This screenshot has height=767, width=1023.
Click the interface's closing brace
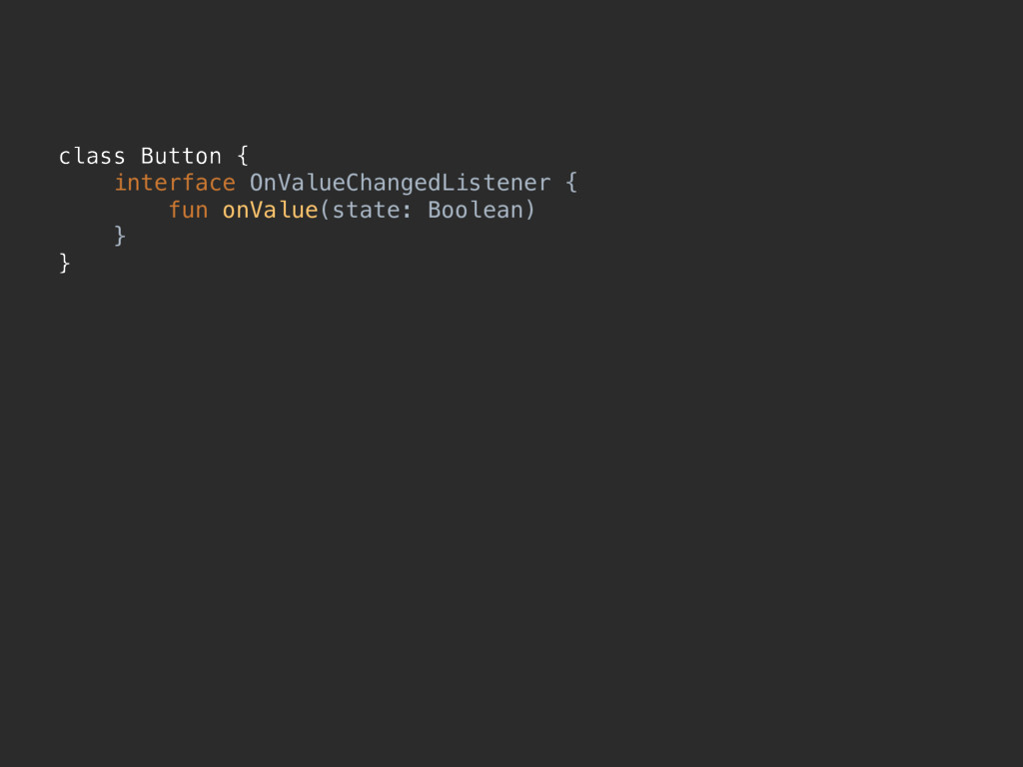(x=120, y=236)
